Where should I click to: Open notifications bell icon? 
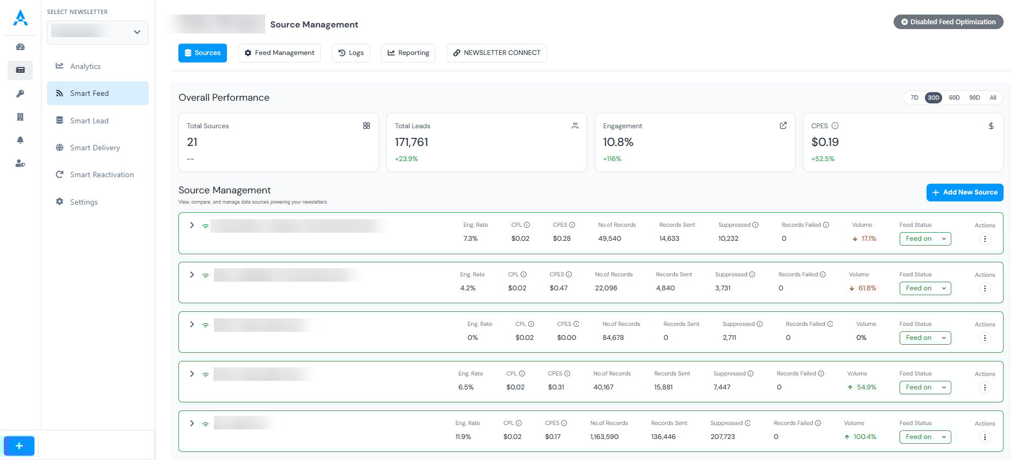click(20, 140)
